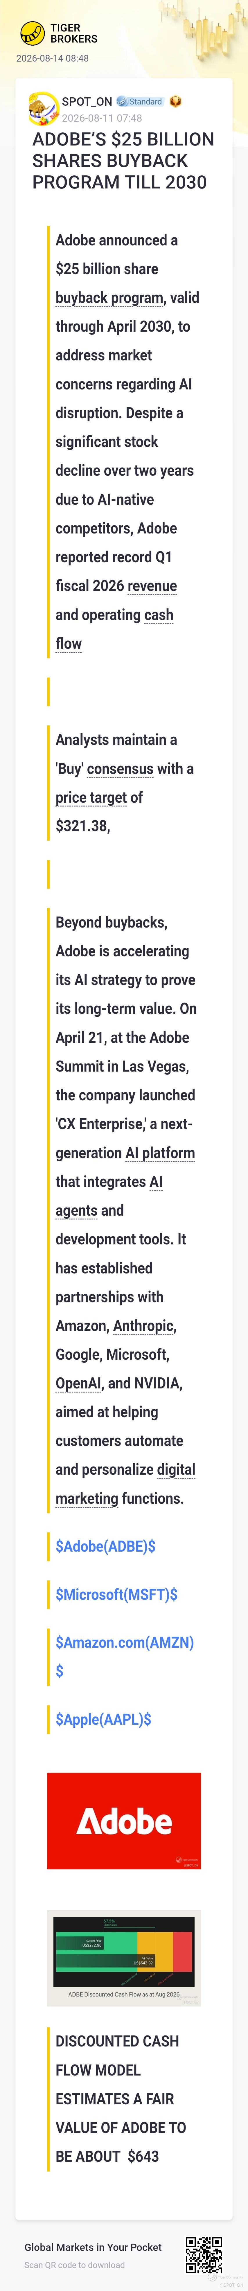Click the orange medal badge icon
The width and height of the screenshot is (248, 2291).
pyautogui.click(x=176, y=101)
